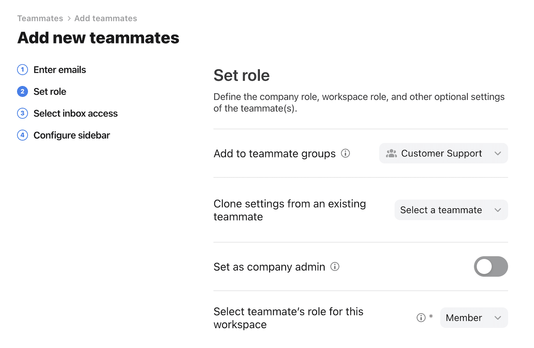Open the Configure sidebar step
The image size is (534, 348).
71,135
